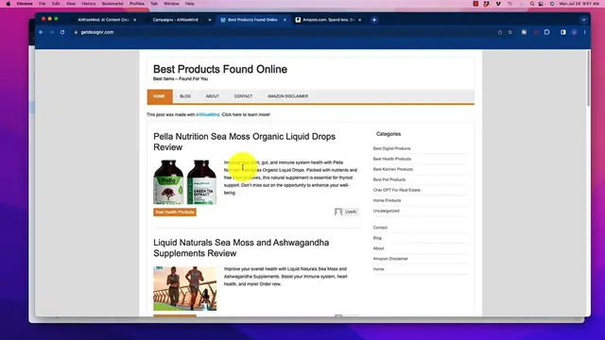Open the Bookmarks menu
This screenshot has height=340, width=605.
click(112, 4)
